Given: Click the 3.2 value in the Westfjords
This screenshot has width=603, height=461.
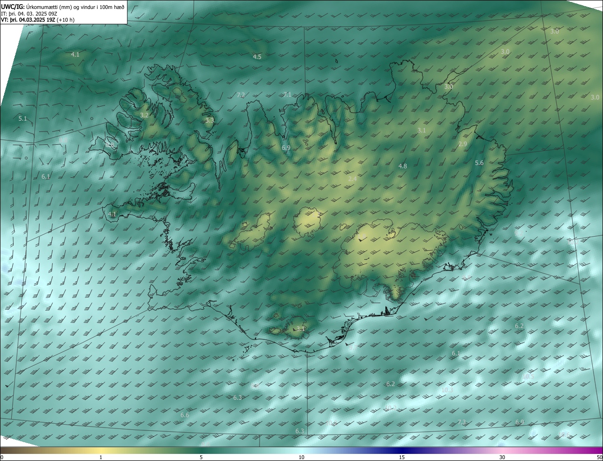Looking at the screenshot, I should point(145,115).
